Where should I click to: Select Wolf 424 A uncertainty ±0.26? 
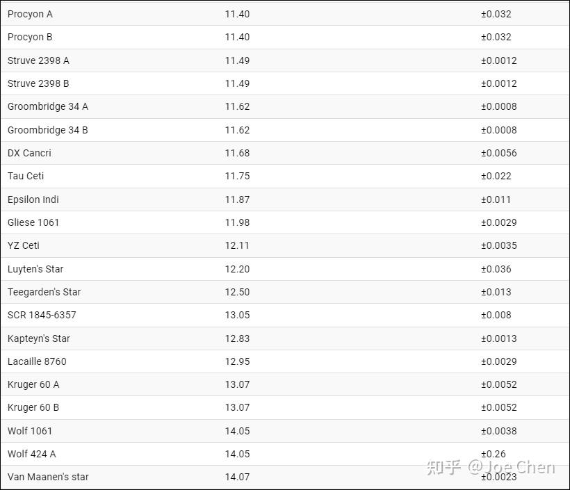pyautogui.click(x=494, y=454)
